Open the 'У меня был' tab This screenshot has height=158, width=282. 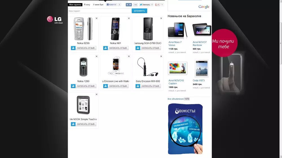click(x=98, y=5)
